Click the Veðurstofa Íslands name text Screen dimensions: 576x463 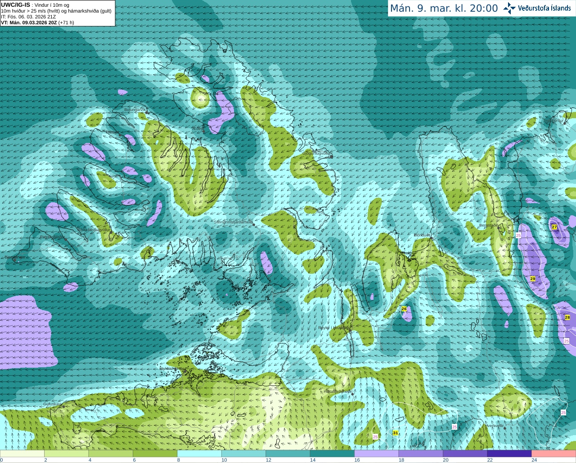click(544, 8)
